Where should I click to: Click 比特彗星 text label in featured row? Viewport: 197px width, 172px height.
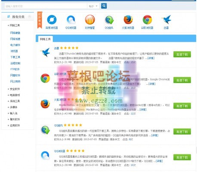(x=90, y=28)
